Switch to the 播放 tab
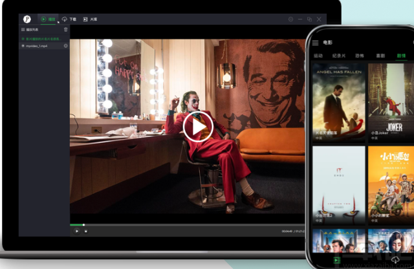 (49, 19)
